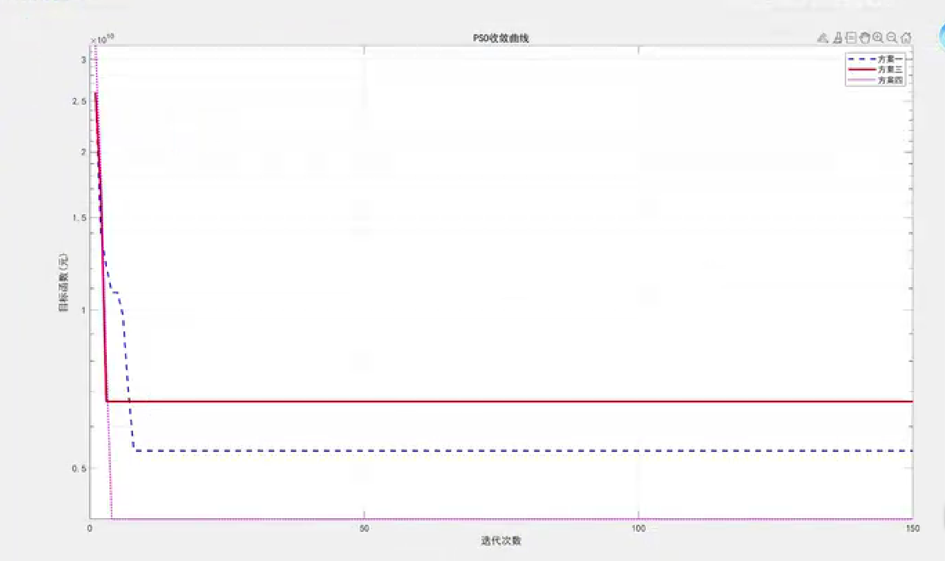
Task: Enable the data tips tool icon
Action: click(851, 38)
